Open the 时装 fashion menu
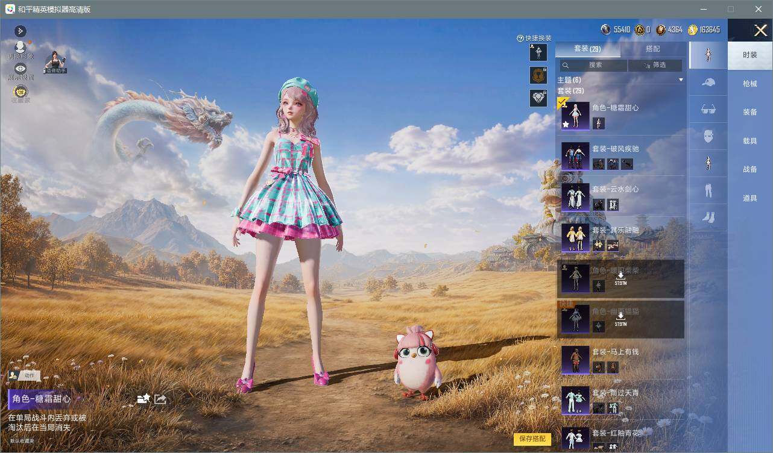This screenshot has height=453, width=773. tap(750, 55)
